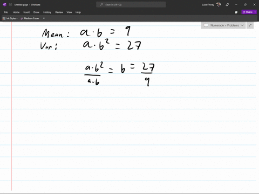Click the OneNote app logo icon
The width and height of the screenshot is (259, 194).
(x=5, y=5)
